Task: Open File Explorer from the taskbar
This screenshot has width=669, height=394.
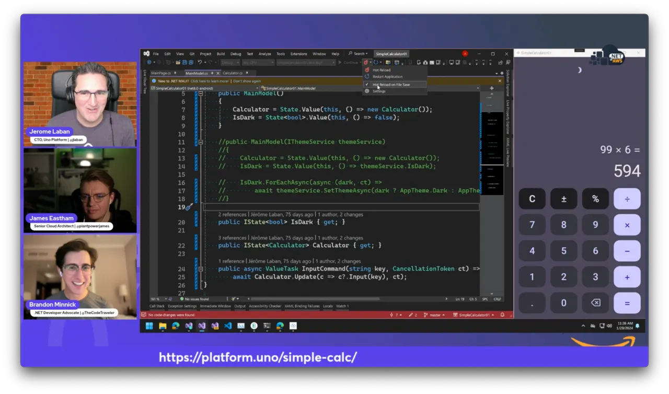Action: point(163,326)
